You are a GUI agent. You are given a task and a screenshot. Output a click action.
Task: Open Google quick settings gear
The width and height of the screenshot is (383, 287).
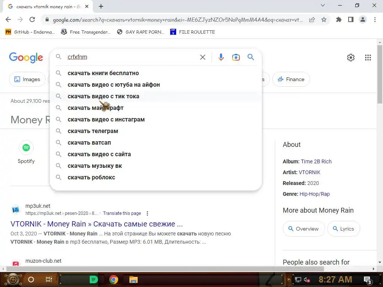pos(351,57)
